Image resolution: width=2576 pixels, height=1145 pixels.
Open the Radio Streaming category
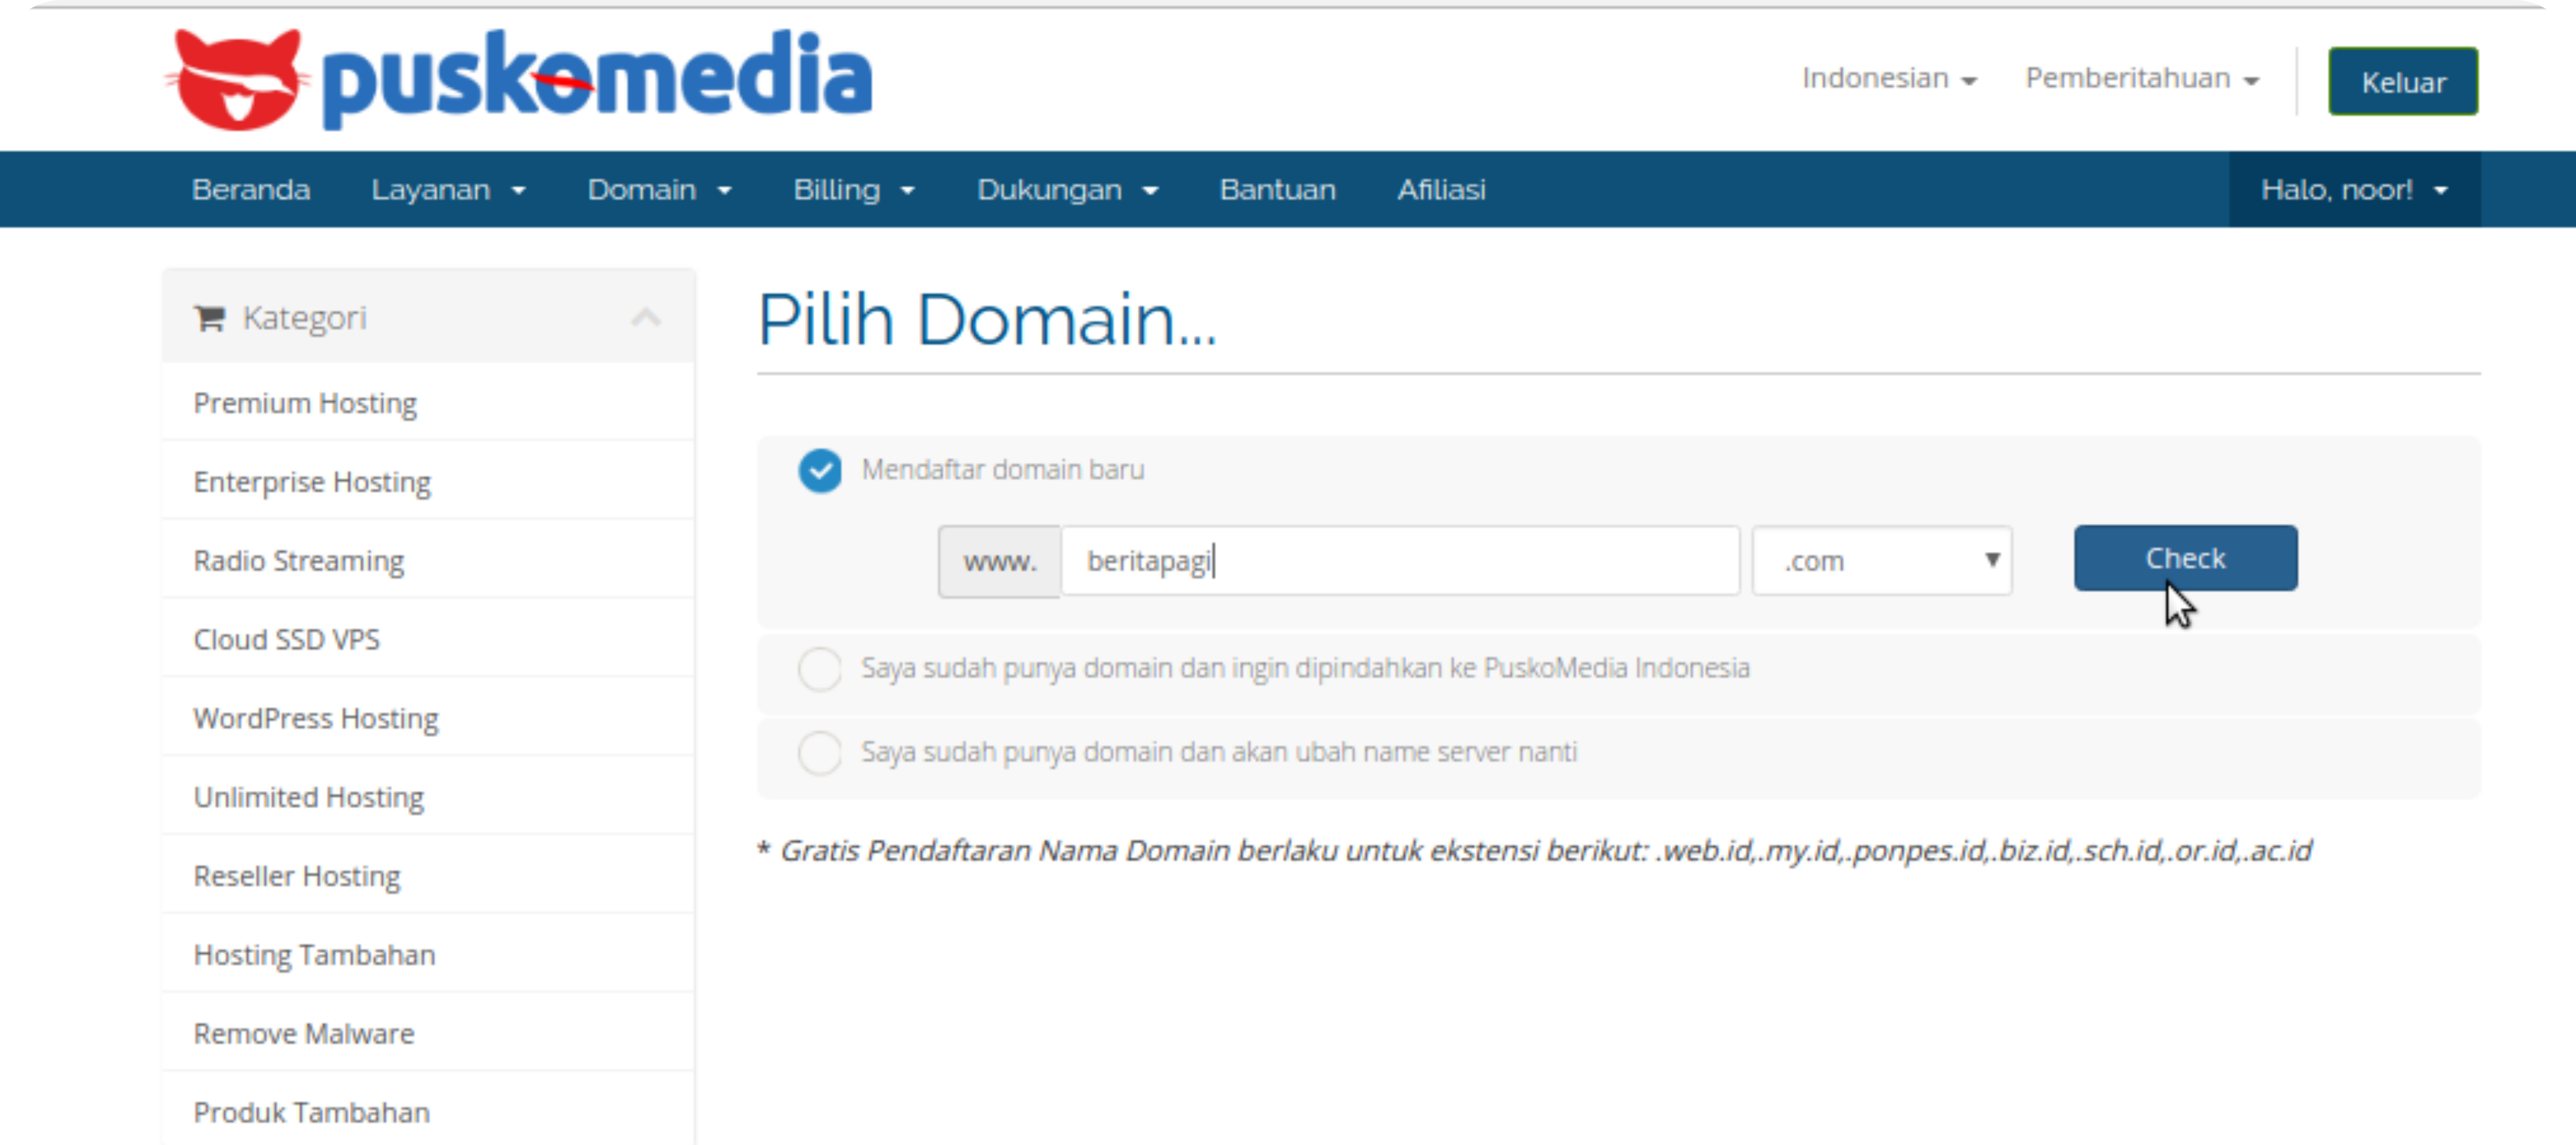[428, 561]
